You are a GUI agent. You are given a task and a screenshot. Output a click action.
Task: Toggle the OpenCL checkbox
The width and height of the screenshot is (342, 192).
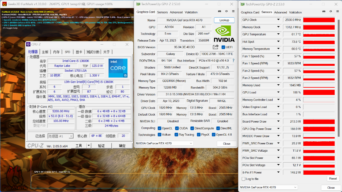click(x=159, y=128)
